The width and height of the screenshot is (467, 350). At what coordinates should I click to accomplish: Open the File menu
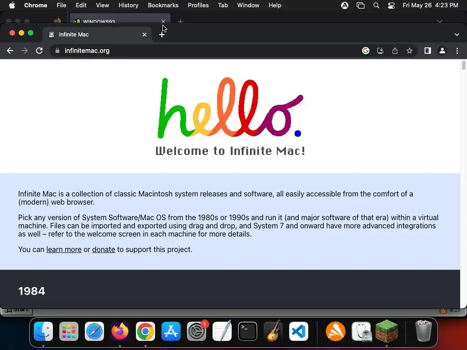[62, 5]
